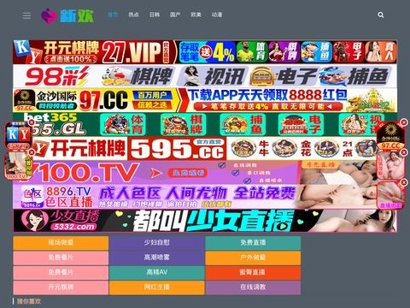The image size is (410, 308).
Task: Open the hamburger menu icon
Action: click(26, 15)
